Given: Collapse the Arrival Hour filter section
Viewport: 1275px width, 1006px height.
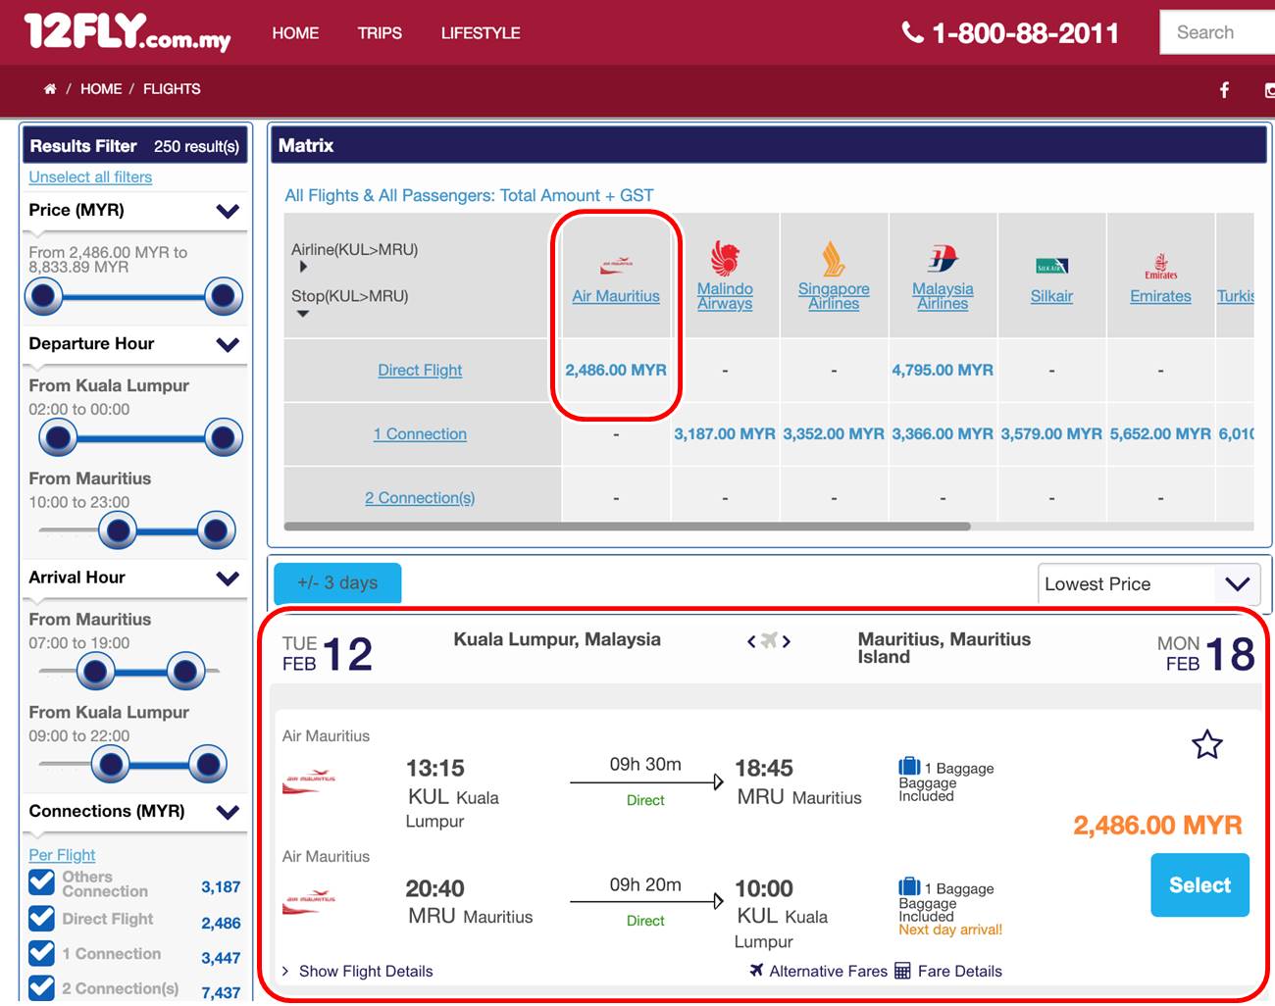Looking at the screenshot, I should point(228,578).
